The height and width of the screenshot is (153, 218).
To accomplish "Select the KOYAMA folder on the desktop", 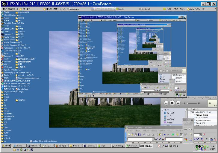I will 6,119.
